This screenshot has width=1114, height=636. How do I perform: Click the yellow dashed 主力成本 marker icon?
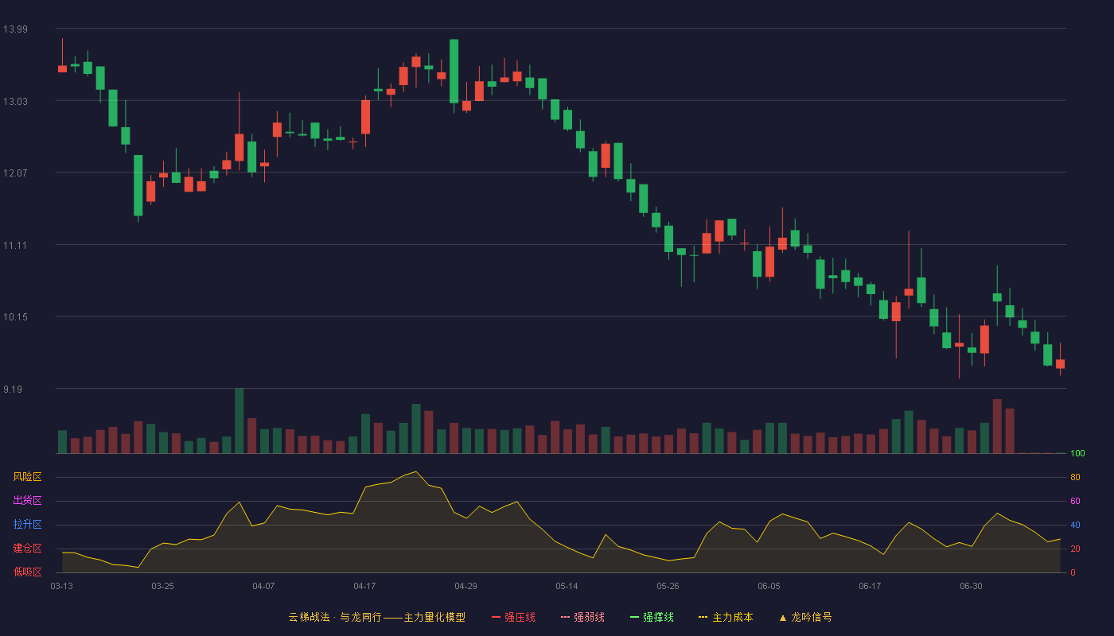[x=703, y=617]
